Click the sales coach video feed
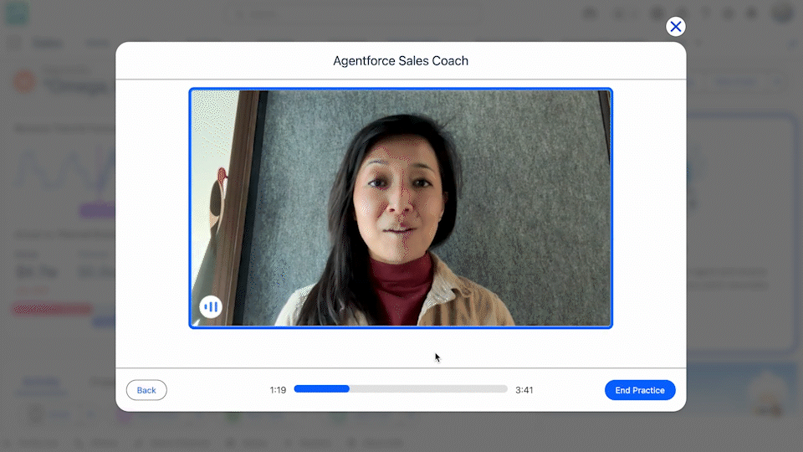This screenshot has width=803, height=452. pyautogui.click(x=401, y=207)
